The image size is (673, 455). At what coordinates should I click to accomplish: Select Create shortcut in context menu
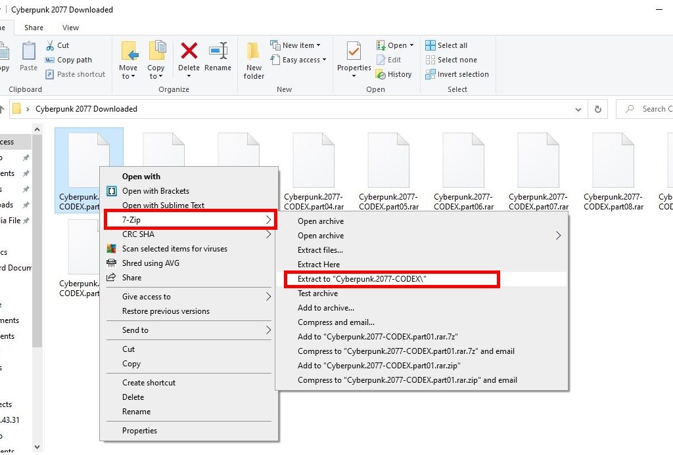pos(189,383)
